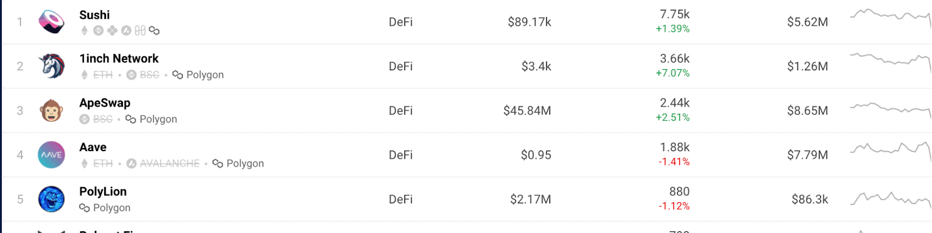The image size is (932, 233).
Task: View the Sushi activity sparkline chart
Action: coord(891,17)
